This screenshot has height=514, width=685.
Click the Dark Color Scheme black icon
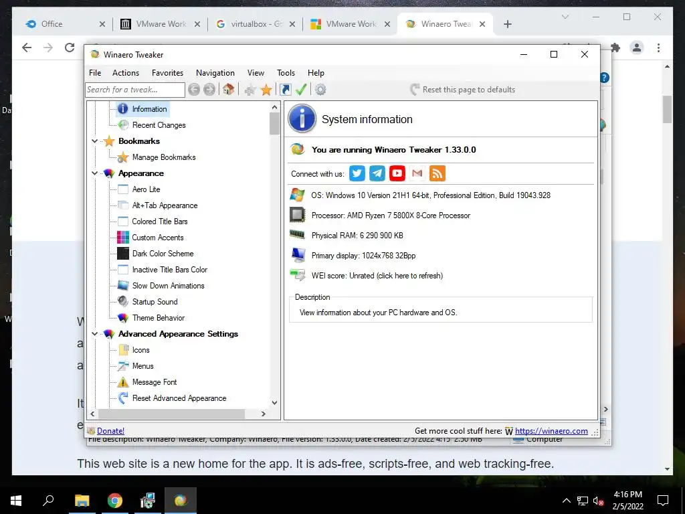123,254
